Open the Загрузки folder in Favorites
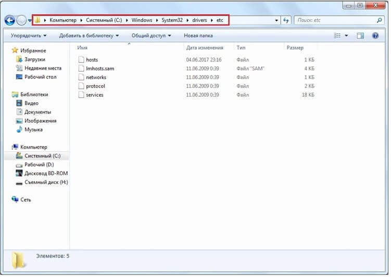391x277 pixels. tap(34, 59)
